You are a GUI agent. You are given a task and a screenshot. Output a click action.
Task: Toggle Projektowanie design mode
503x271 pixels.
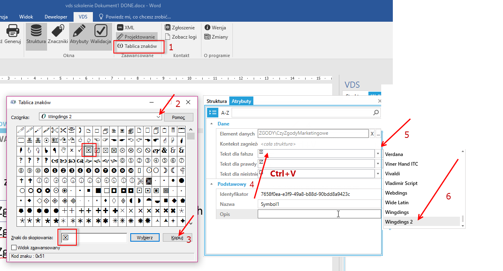[x=136, y=37]
